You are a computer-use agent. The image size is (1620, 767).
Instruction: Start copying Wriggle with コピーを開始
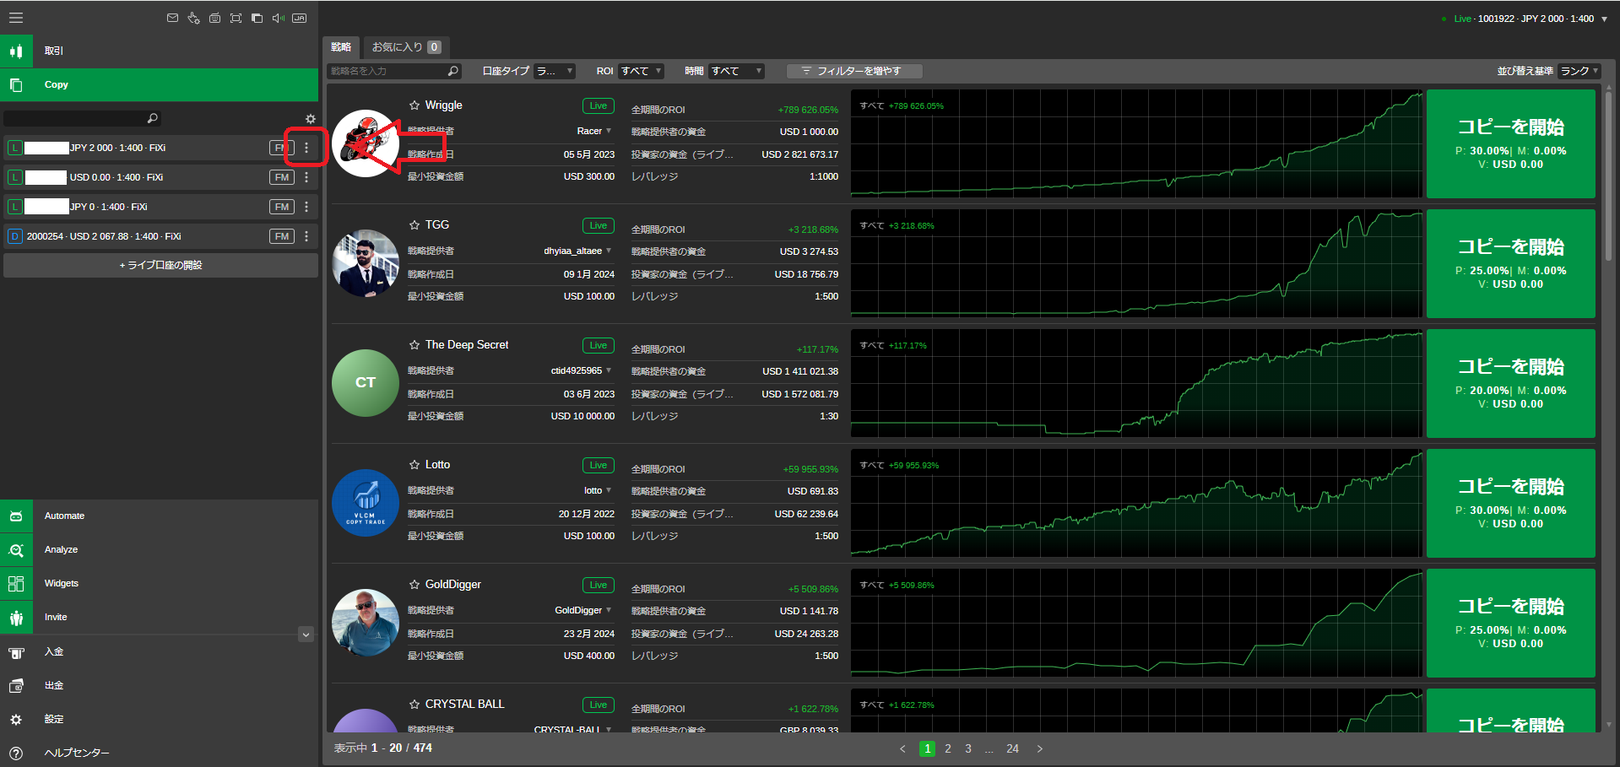pos(1511,144)
